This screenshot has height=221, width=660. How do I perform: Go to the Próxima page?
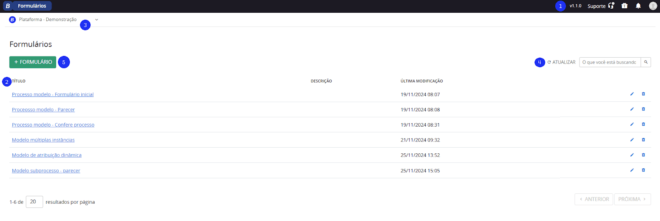632,199
